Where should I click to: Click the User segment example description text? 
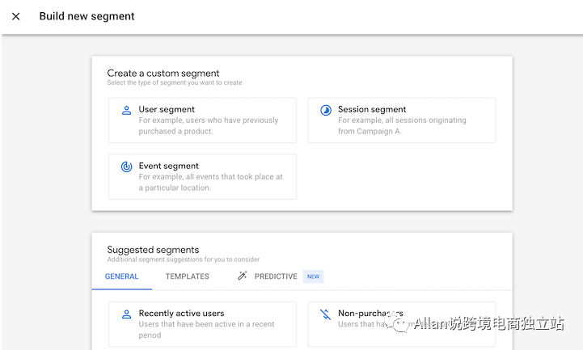(x=208, y=125)
